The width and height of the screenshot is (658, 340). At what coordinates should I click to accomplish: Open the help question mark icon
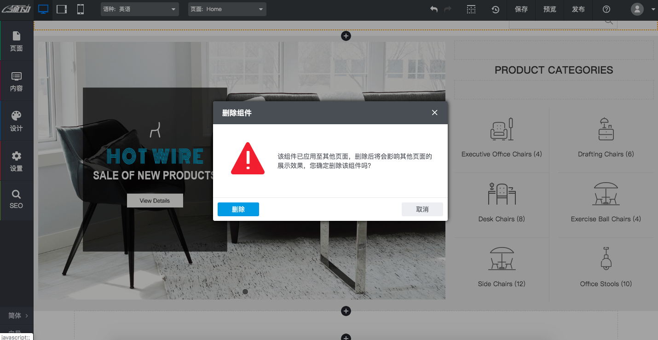pyautogui.click(x=606, y=9)
